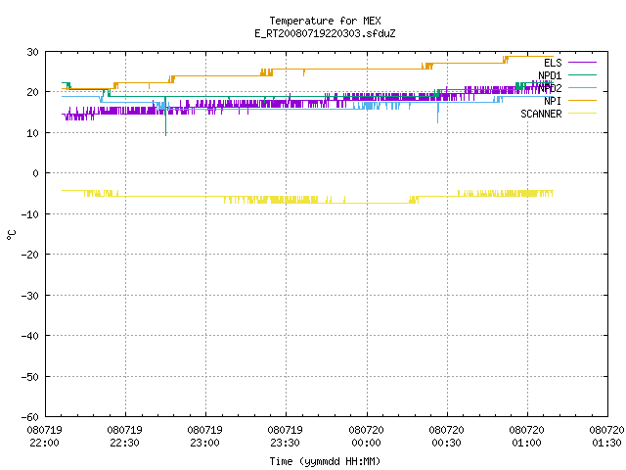Click the '°C' y-axis unit label

coord(11,235)
